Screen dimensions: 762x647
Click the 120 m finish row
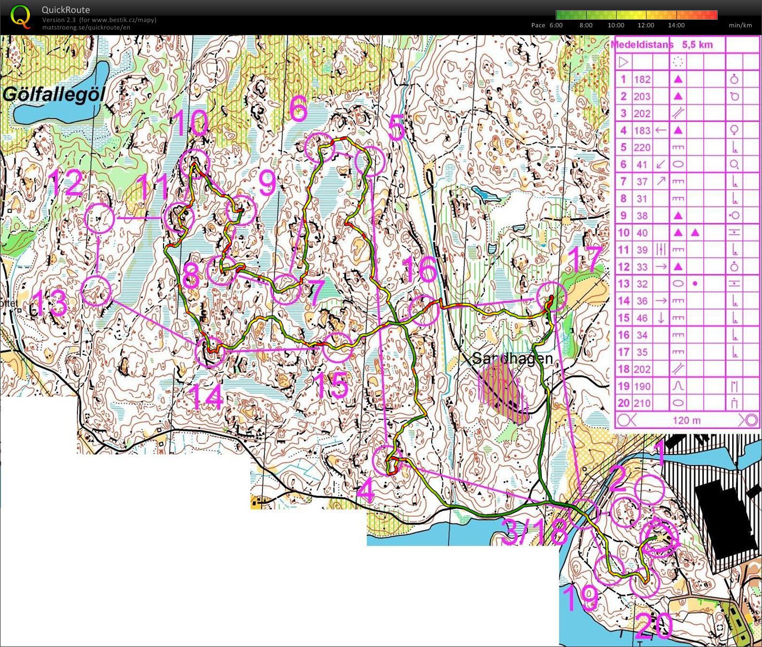point(687,420)
